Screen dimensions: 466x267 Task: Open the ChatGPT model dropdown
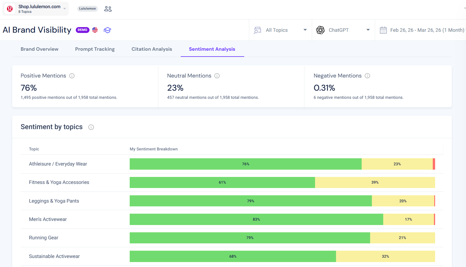click(x=343, y=30)
